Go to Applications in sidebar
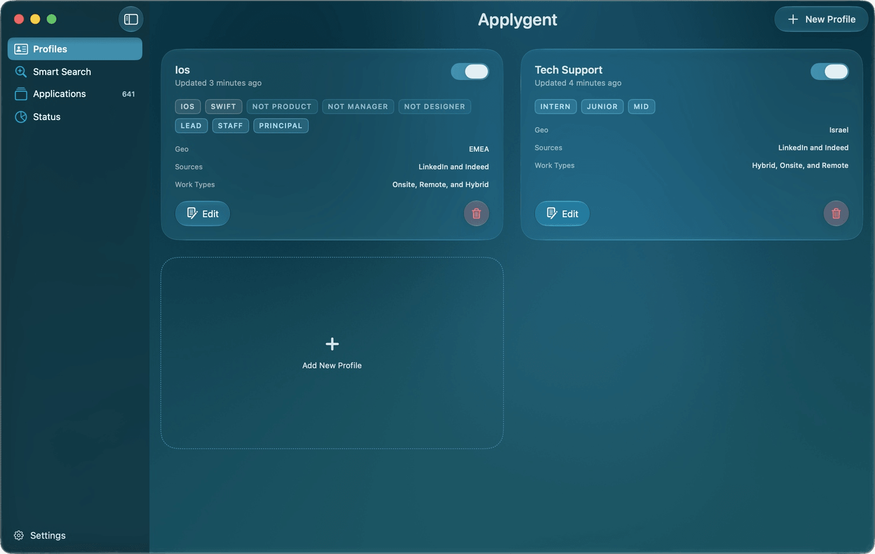The height and width of the screenshot is (554, 875). pos(75,94)
